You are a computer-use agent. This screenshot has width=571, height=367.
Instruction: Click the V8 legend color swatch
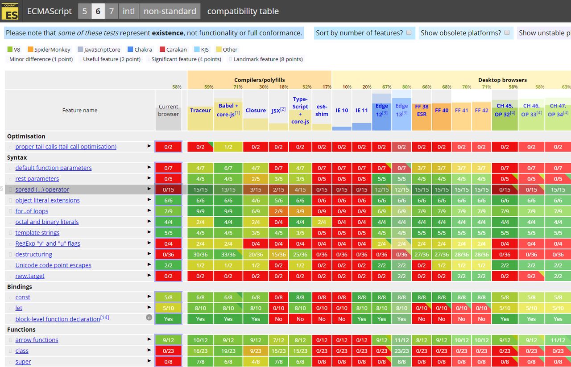point(10,49)
